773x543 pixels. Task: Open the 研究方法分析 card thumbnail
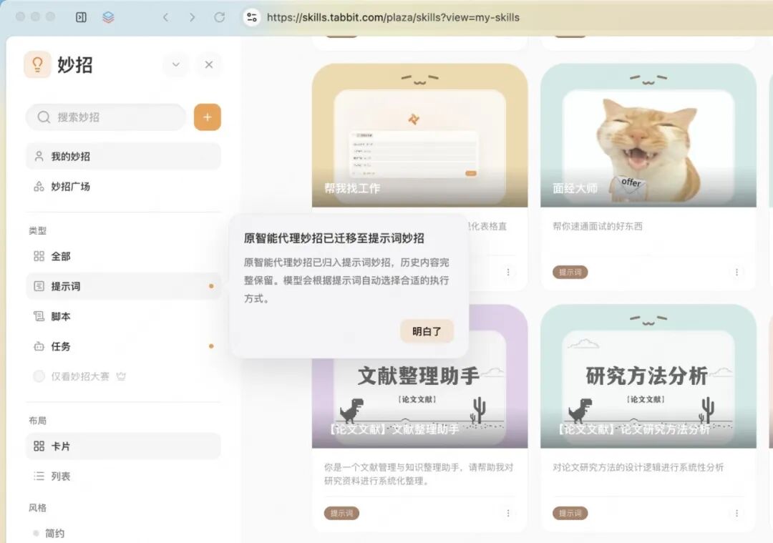click(x=648, y=377)
